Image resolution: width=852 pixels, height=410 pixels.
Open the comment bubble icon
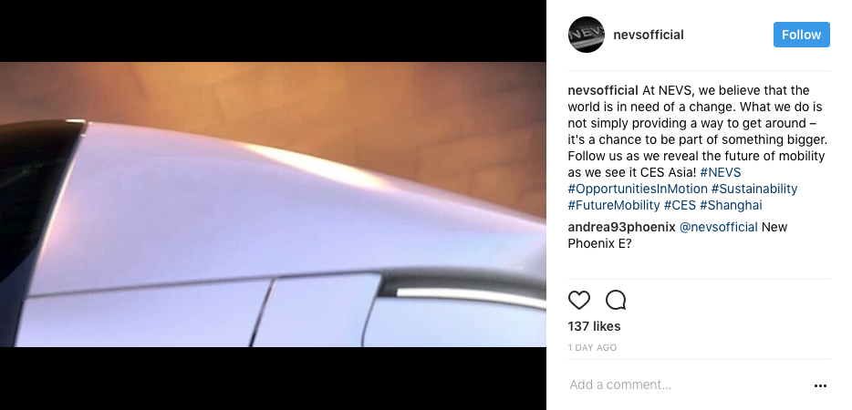616,300
